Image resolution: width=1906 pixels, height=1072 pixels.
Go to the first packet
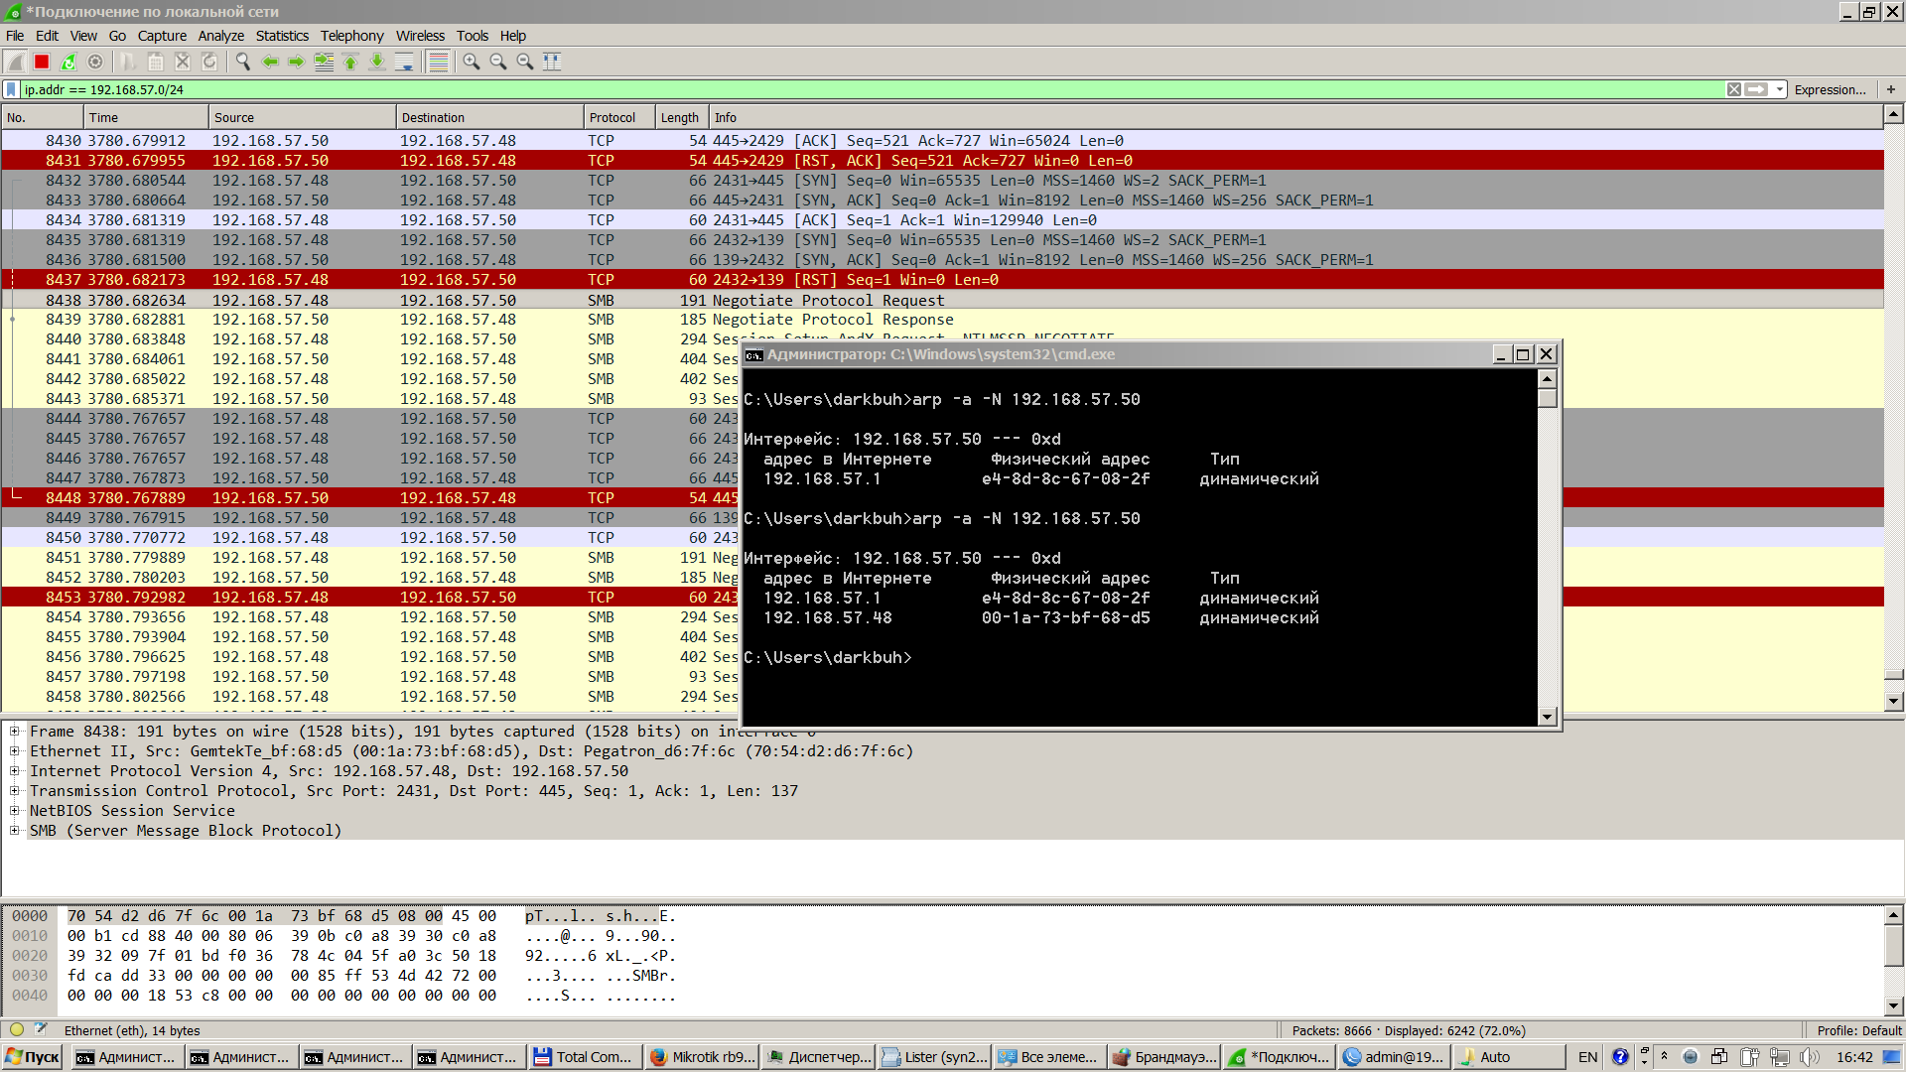coord(350,62)
